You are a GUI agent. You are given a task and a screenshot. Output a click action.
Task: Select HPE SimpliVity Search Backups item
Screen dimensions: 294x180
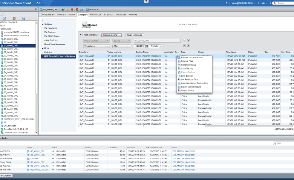pos(59,56)
